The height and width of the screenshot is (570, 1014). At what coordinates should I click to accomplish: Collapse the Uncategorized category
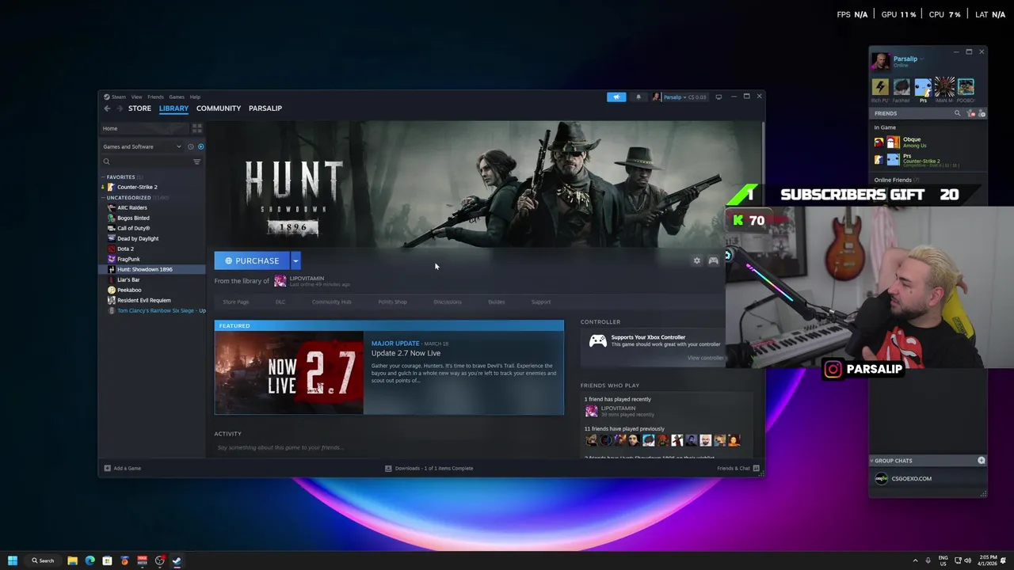tap(103, 198)
